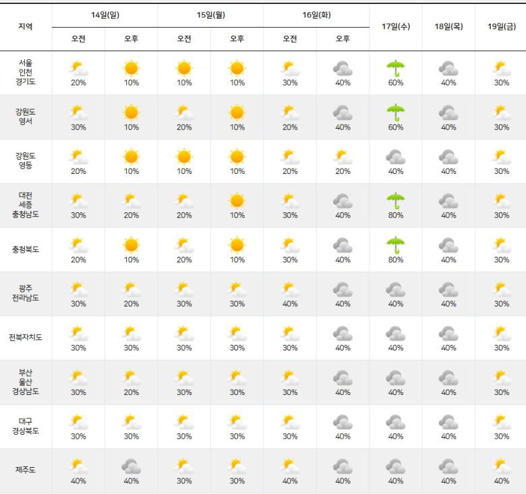Click partly cloudy icon for 강원도 영동 16일 오후

click(x=343, y=156)
